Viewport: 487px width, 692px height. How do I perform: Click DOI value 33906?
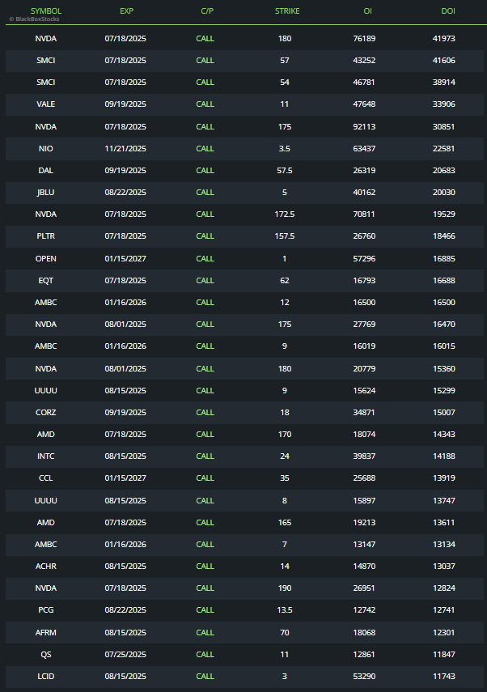tap(444, 104)
